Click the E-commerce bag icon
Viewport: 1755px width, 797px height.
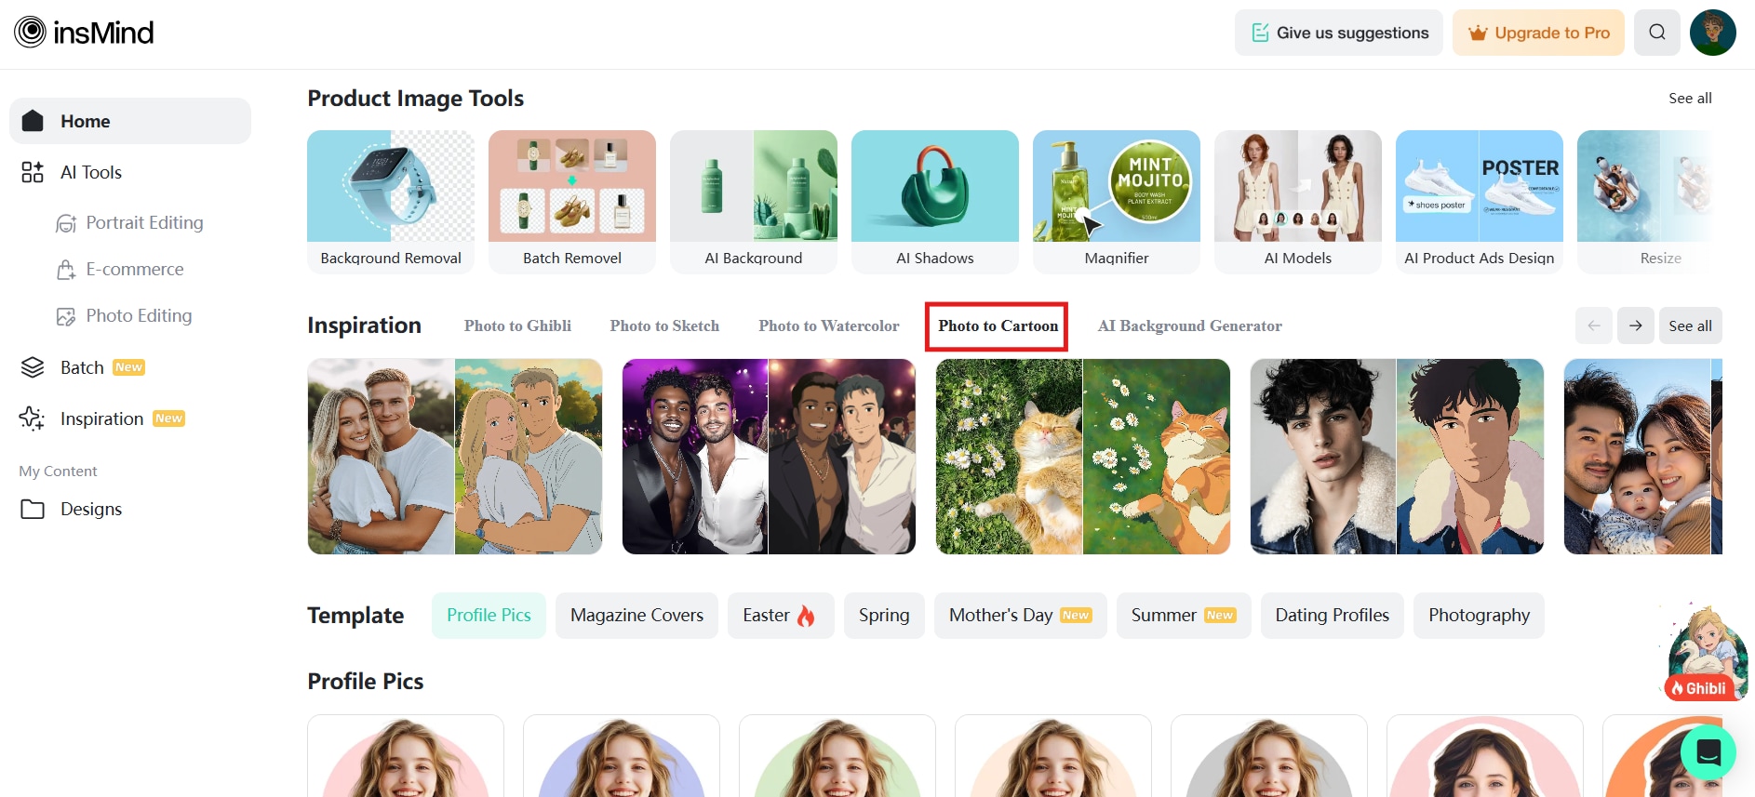pyautogui.click(x=66, y=270)
